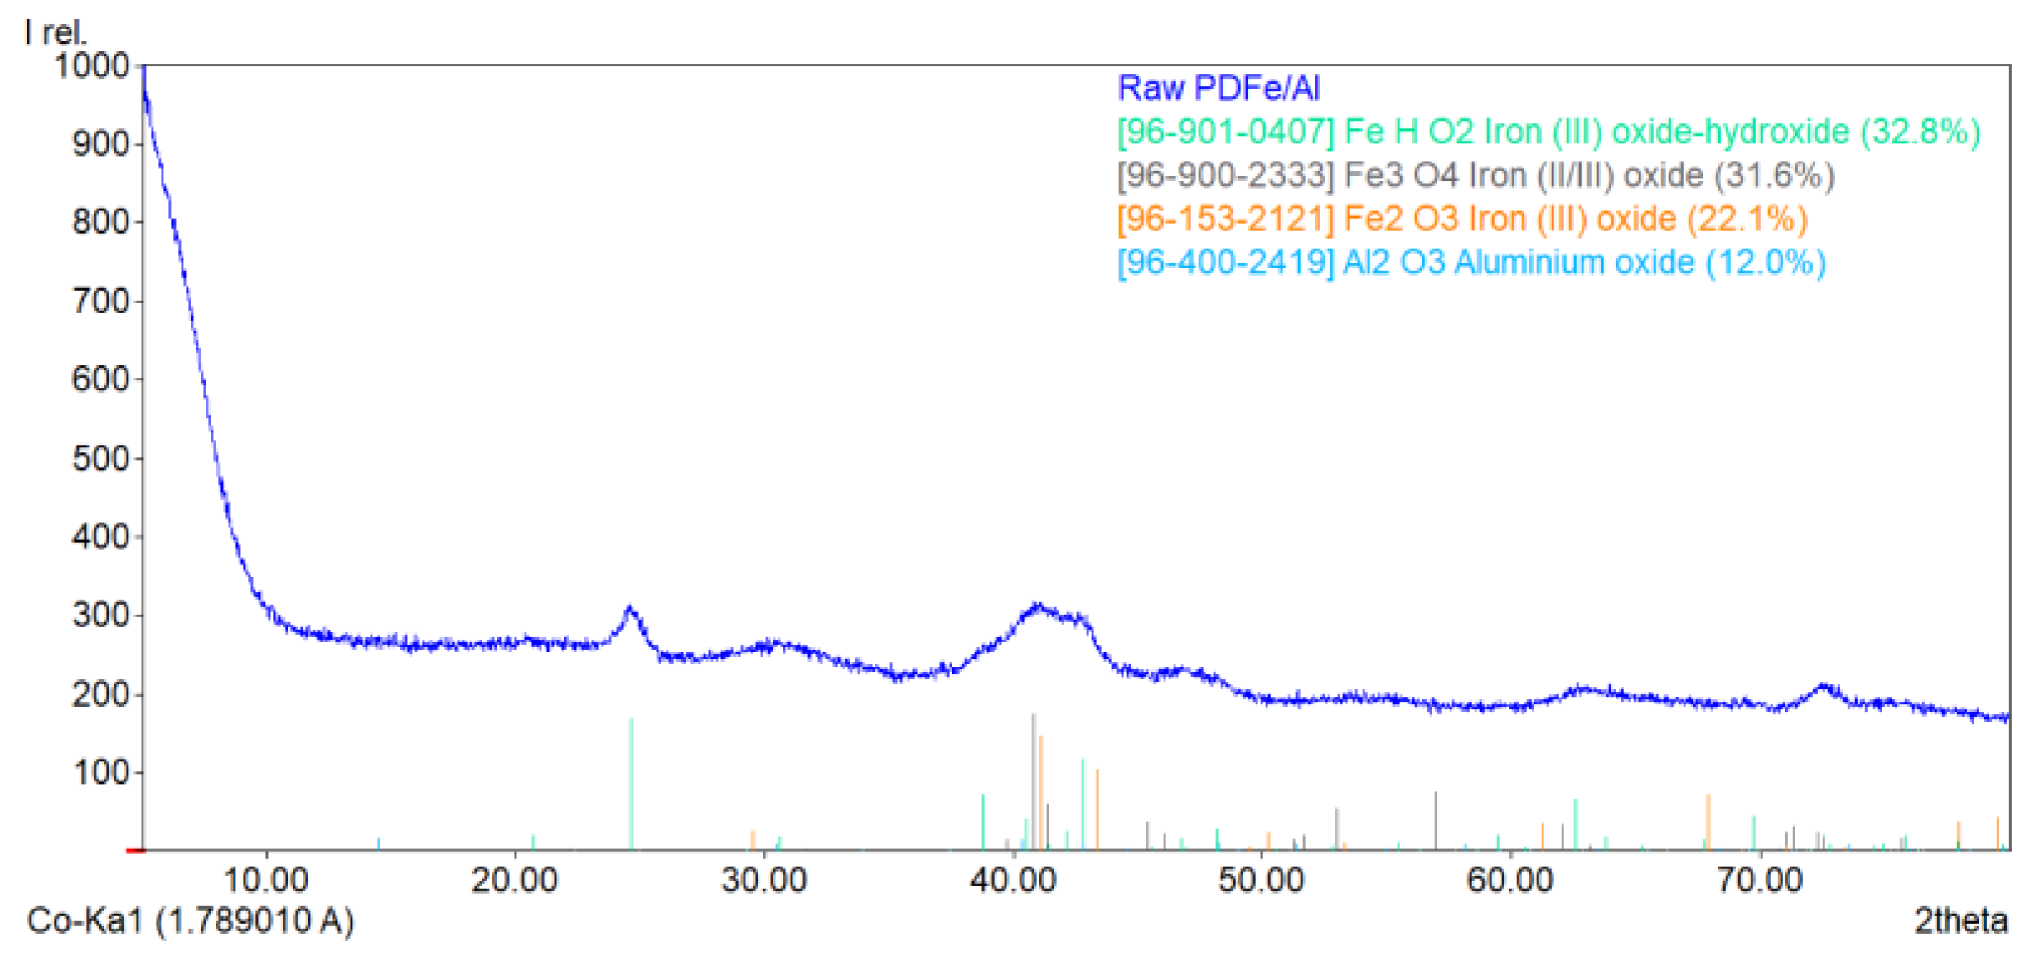Click the 40.00 tick label on x-axis
This screenshot has width=2035, height=961.
pyautogui.click(x=1012, y=880)
